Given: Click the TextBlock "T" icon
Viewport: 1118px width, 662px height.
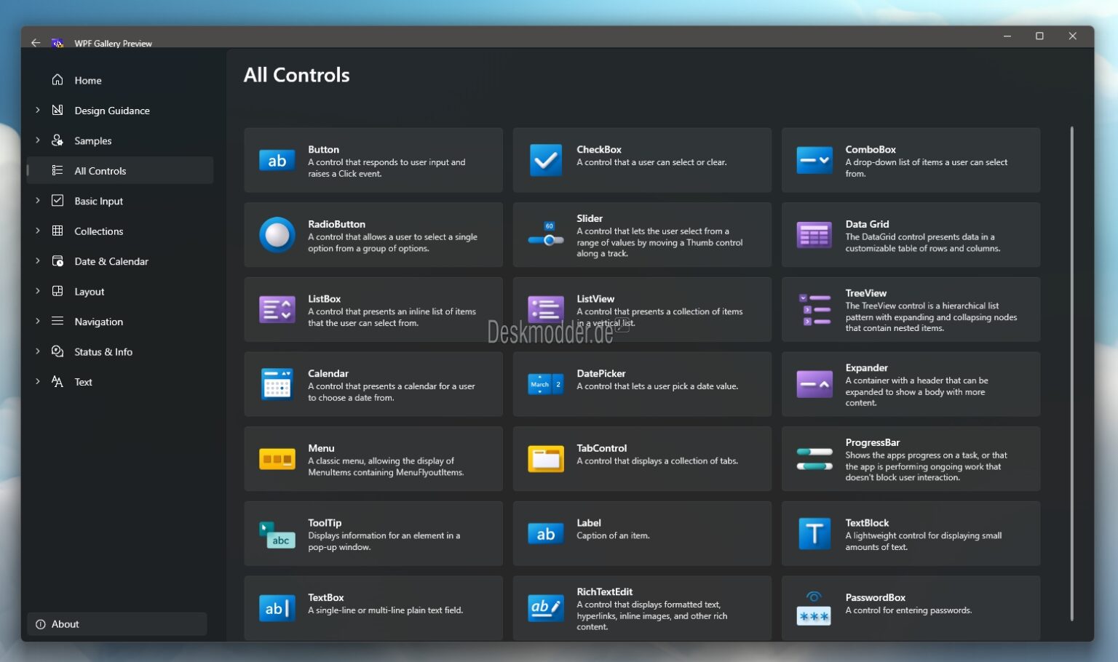Looking at the screenshot, I should click(814, 533).
